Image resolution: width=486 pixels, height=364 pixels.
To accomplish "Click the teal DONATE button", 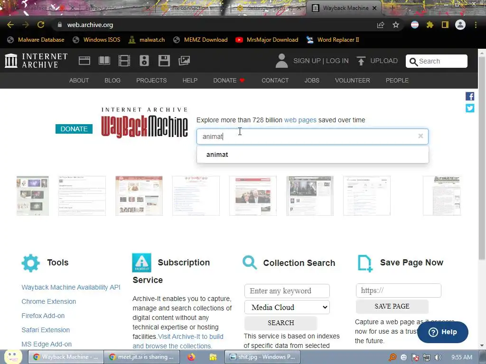I will click(x=74, y=129).
